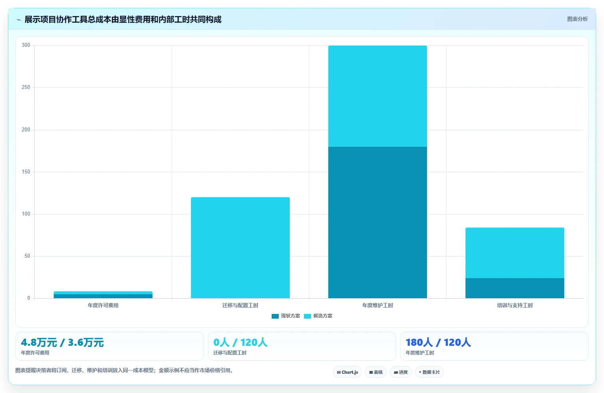
Task: Click the 4.8万元 / 3.6万元 data card value
Action: point(62,342)
